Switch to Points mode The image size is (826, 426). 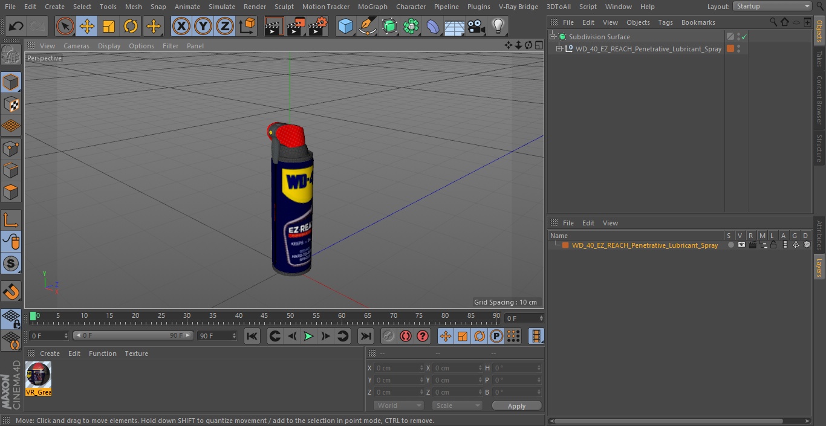pos(11,149)
